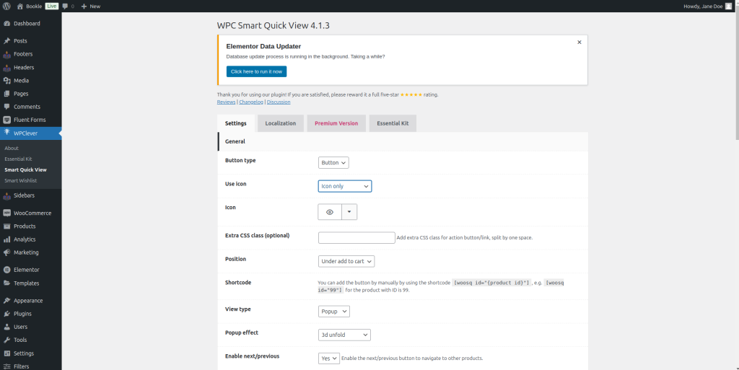Image resolution: width=739 pixels, height=370 pixels.
Task: Open the Reviews link
Action: click(226, 102)
